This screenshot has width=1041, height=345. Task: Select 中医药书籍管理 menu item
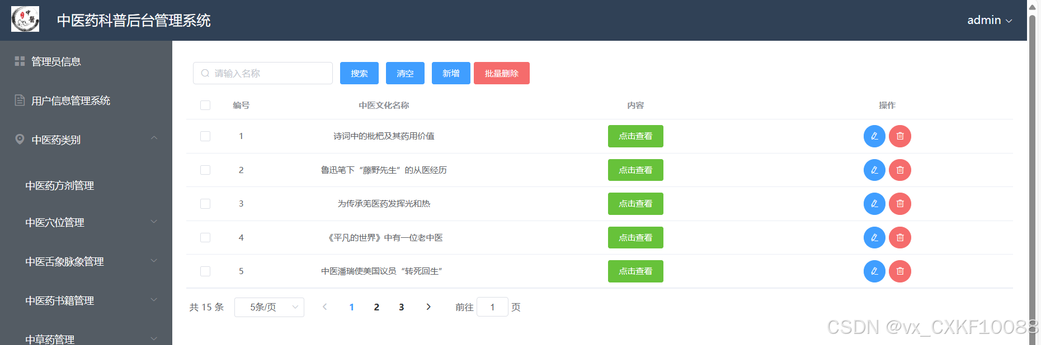[x=86, y=300]
